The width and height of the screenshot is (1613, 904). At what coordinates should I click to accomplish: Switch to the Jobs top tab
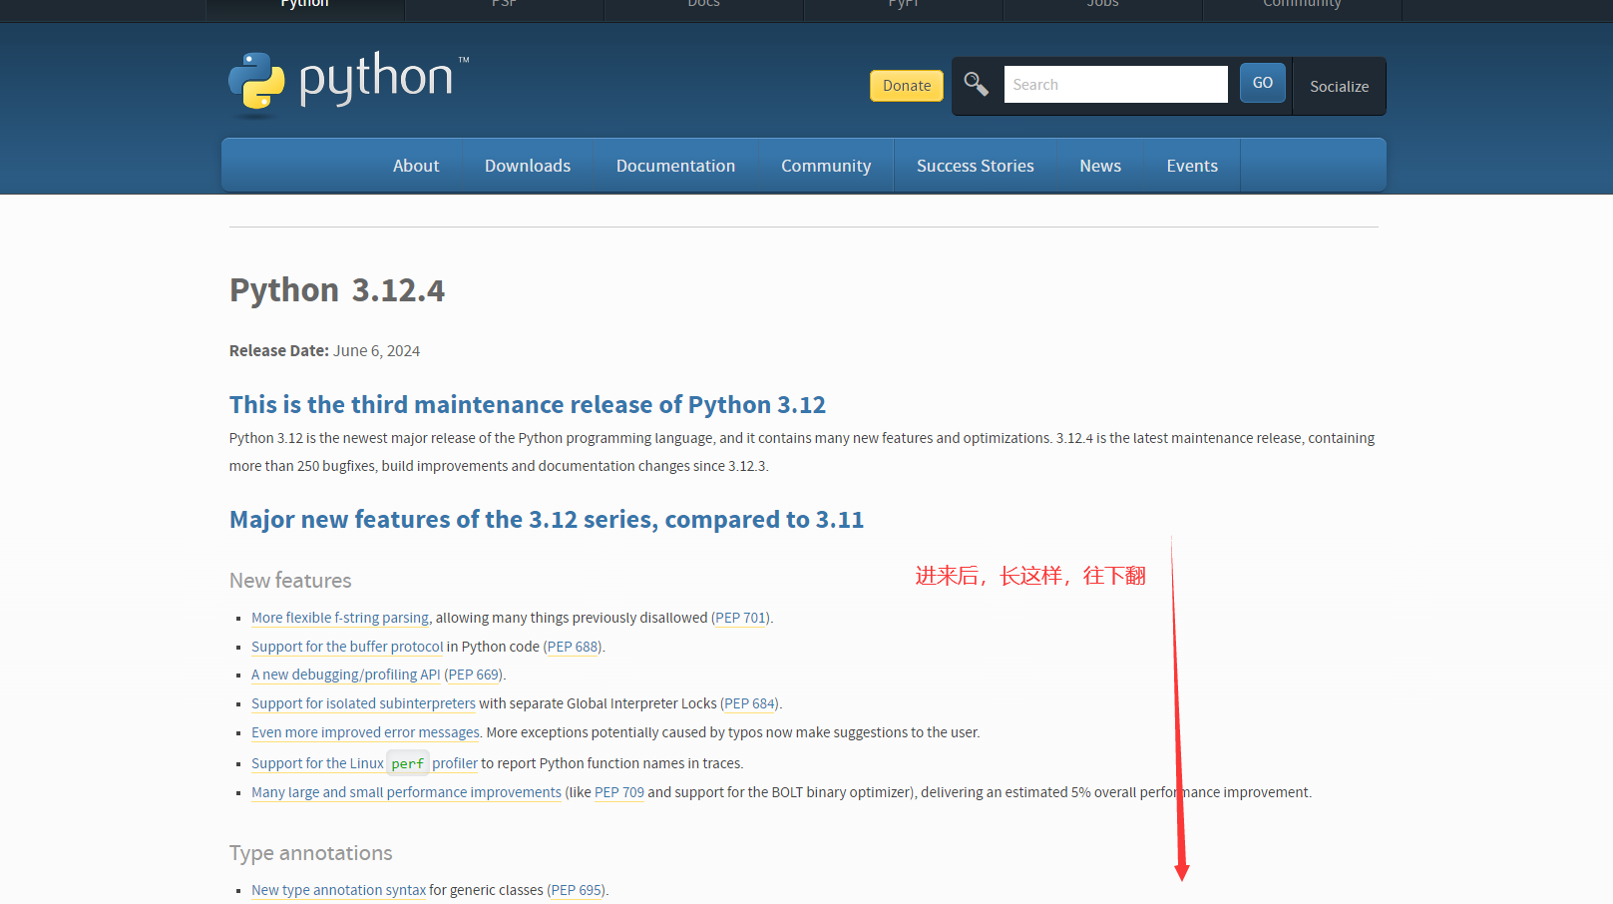pos(1102,8)
